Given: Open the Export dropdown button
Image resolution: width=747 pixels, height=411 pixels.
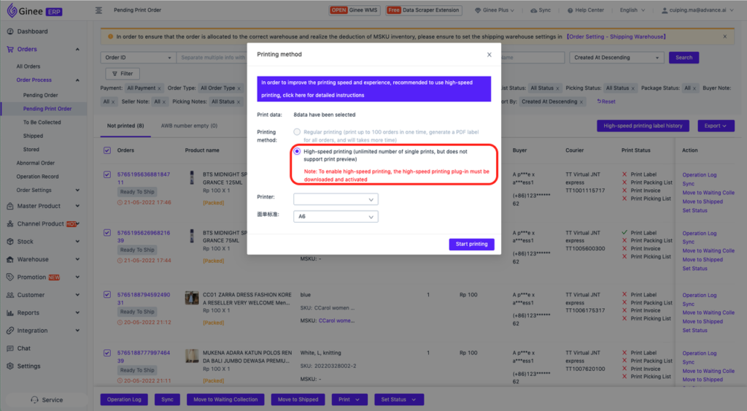Looking at the screenshot, I should pos(716,126).
